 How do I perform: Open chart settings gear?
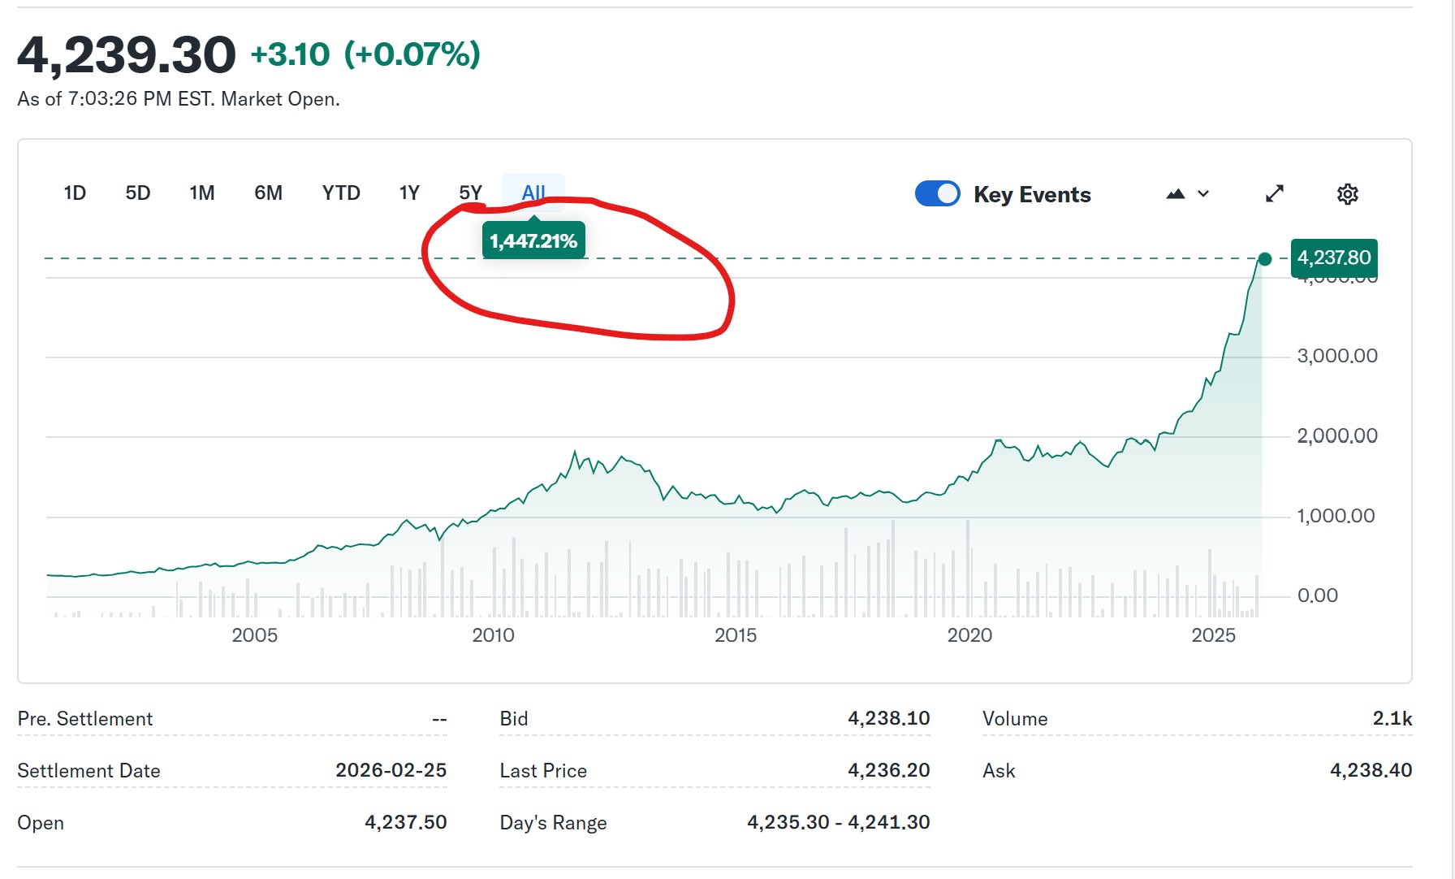coord(1348,194)
